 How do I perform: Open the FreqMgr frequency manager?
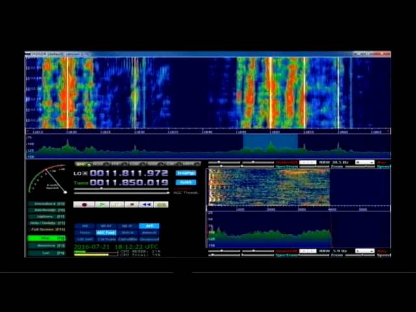point(187,174)
